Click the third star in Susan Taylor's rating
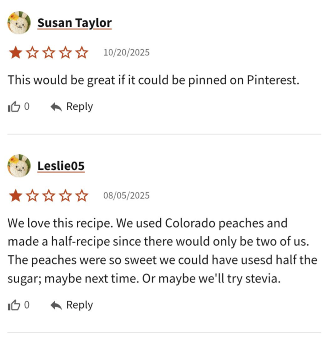Viewport: 326px width, 339px height. click(x=49, y=53)
